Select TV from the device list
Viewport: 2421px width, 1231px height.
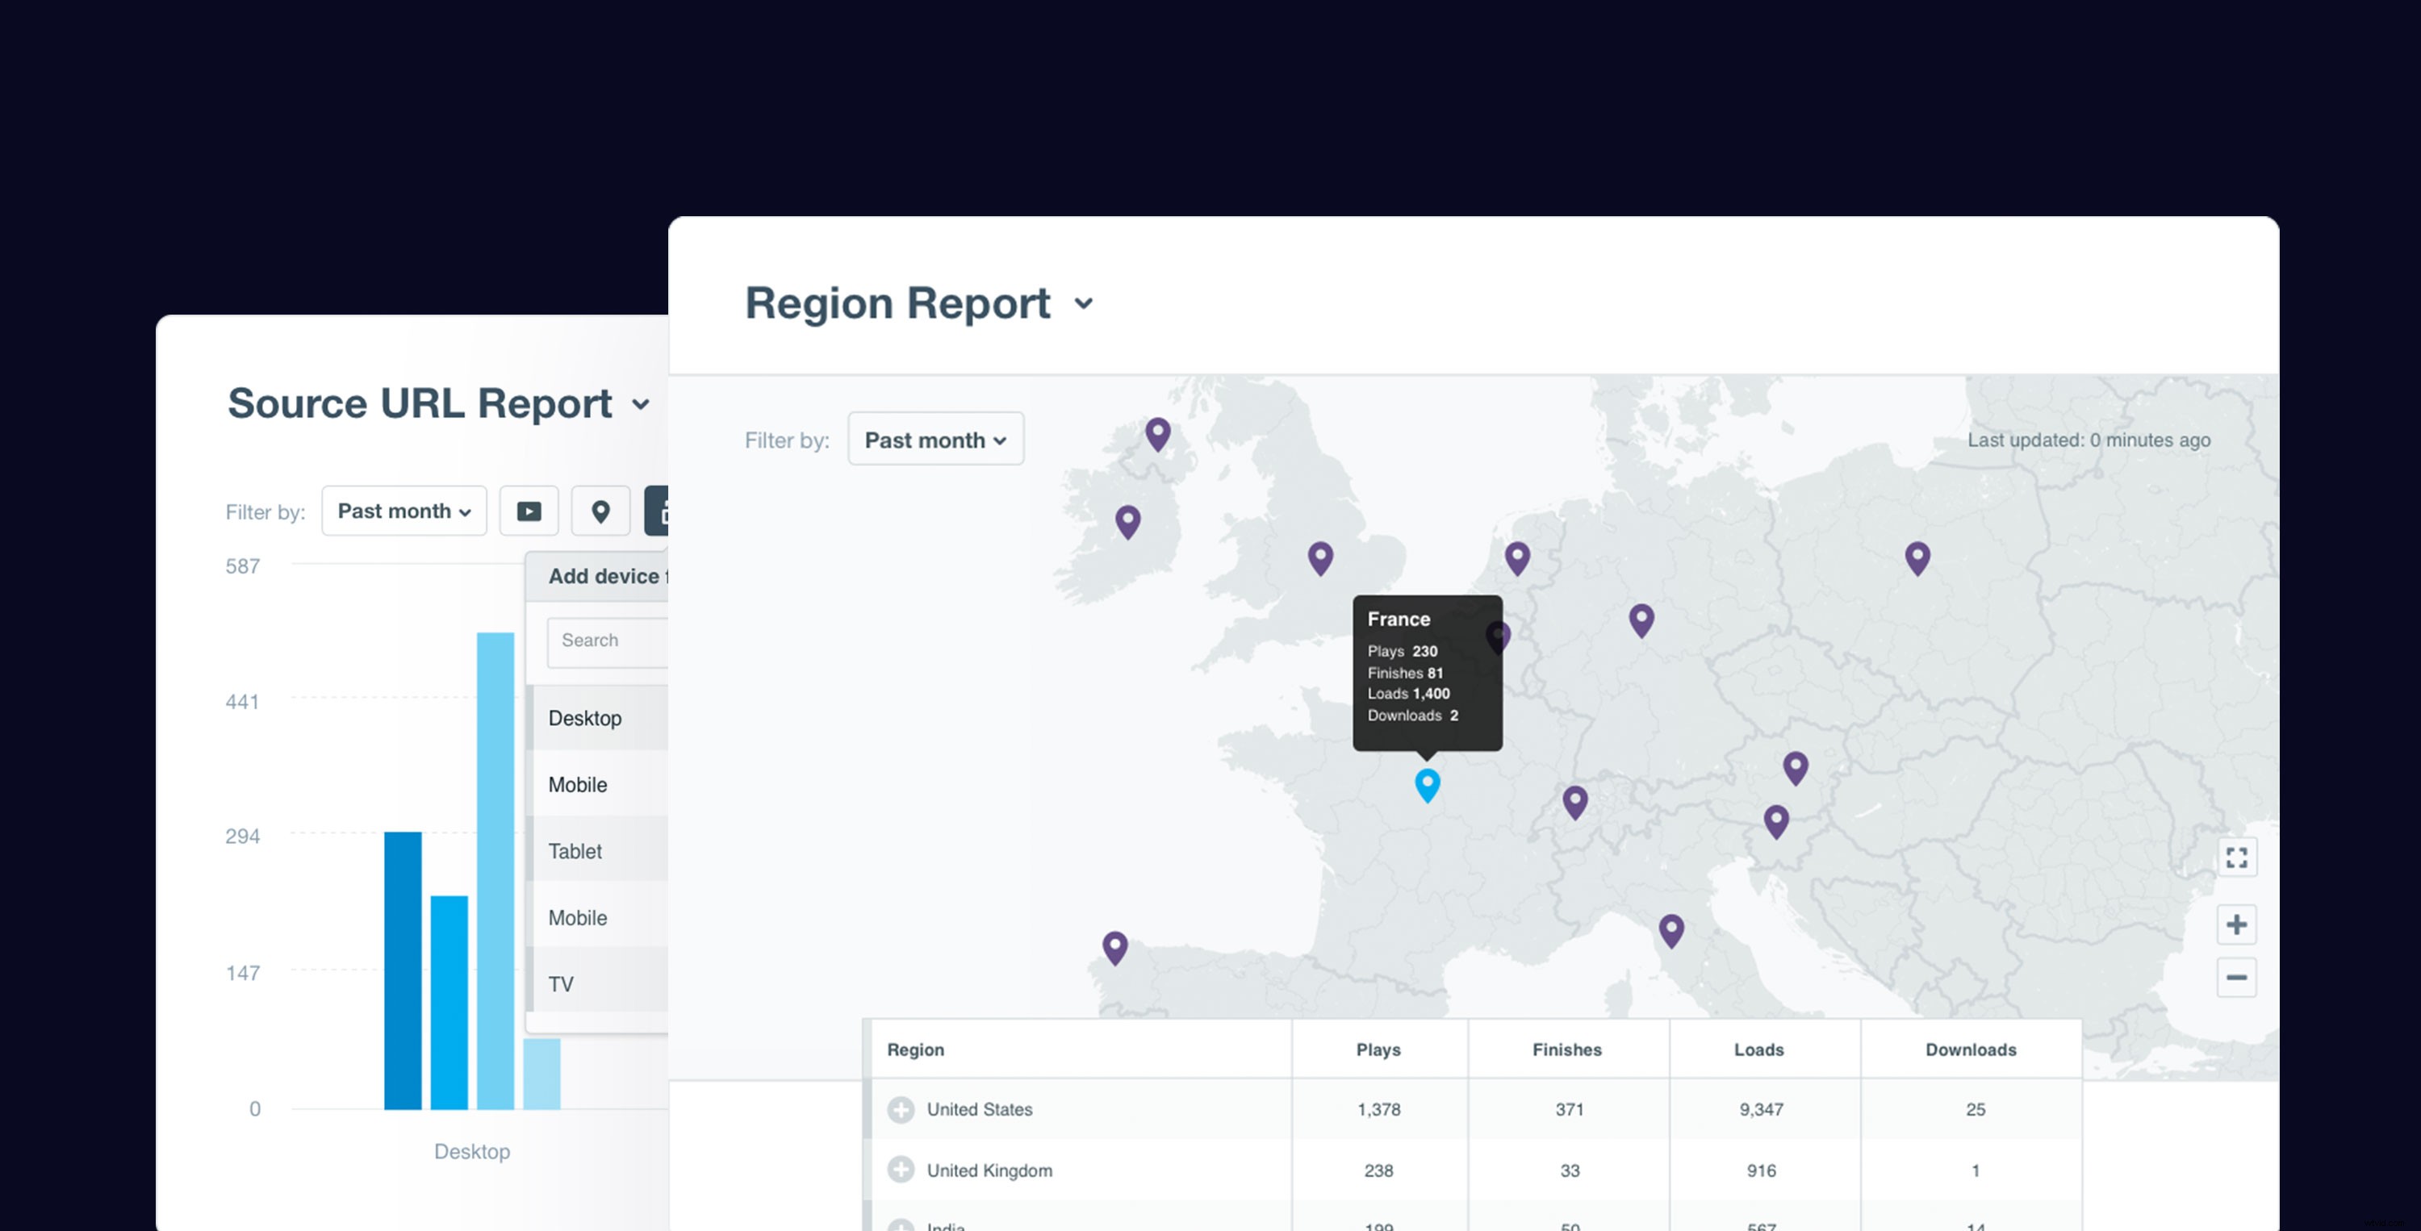(560, 983)
